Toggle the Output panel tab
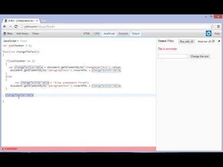The width and height of the screenshot is (223, 167). pos(136,33)
